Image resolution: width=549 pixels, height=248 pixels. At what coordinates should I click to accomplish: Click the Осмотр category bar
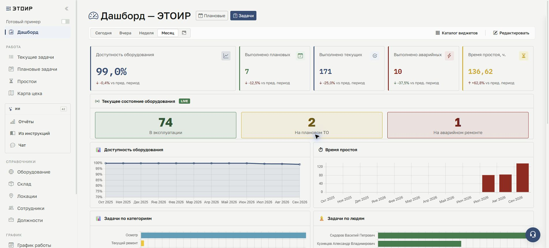point(223,235)
